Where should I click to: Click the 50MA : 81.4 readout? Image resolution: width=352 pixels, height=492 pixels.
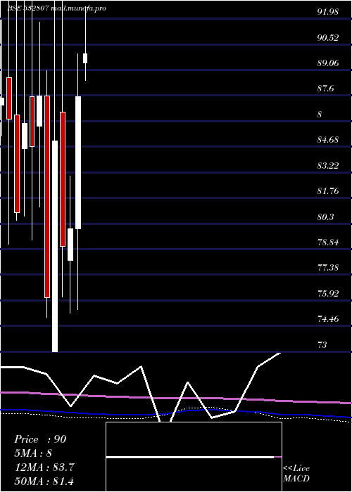tap(44, 481)
